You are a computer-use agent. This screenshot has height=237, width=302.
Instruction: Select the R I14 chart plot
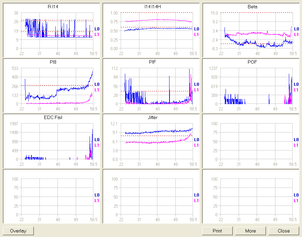57,31
